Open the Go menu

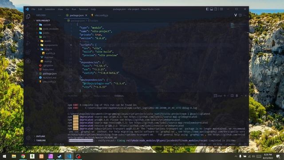67,9
